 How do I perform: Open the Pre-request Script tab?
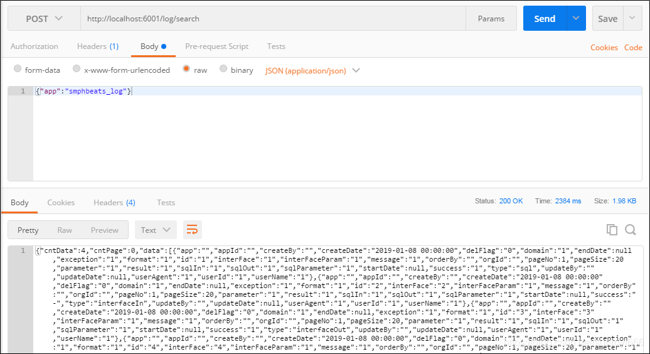coord(217,46)
